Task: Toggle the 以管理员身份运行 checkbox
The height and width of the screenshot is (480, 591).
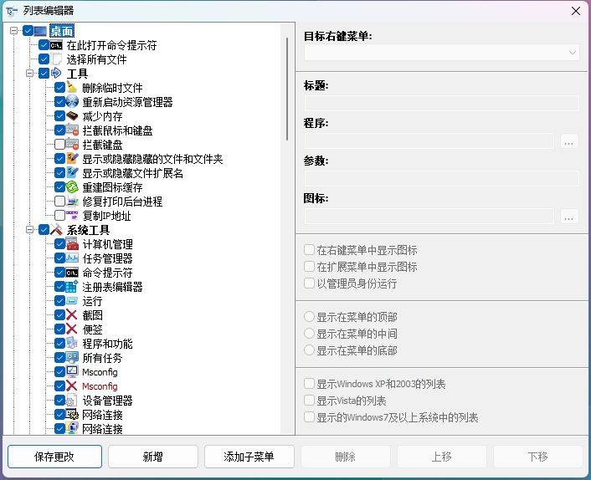Action: coord(309,283)
